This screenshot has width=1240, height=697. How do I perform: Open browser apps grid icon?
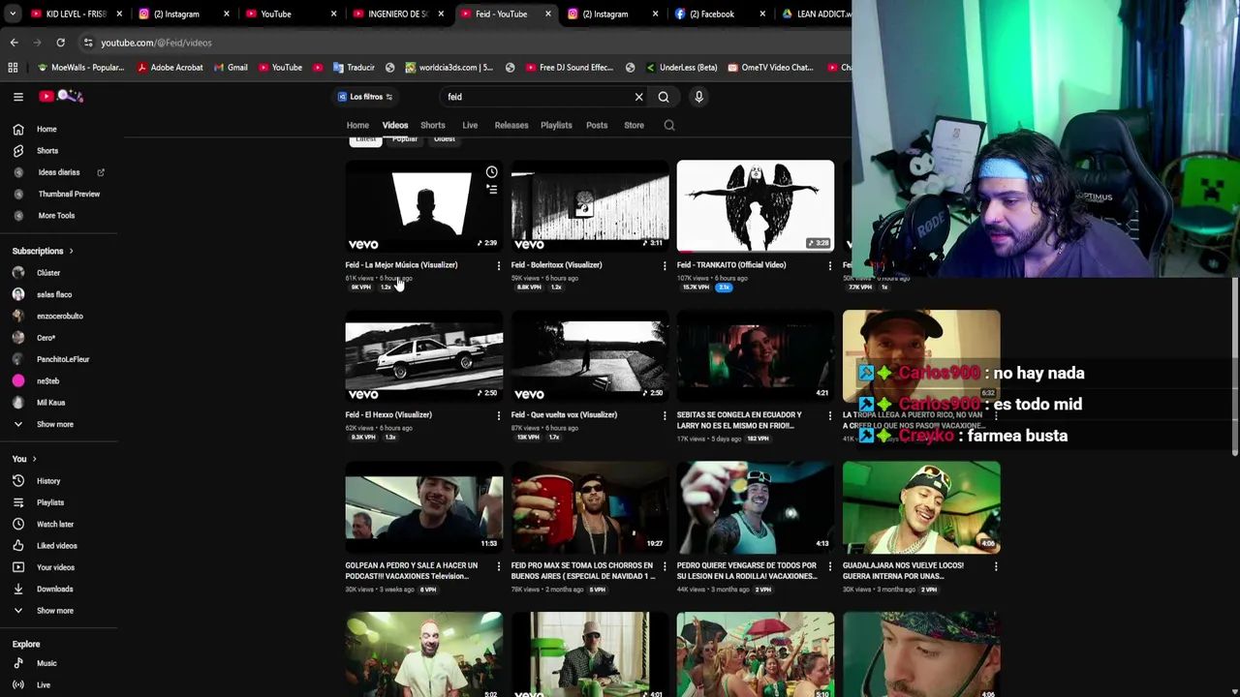tap(13, 68)
